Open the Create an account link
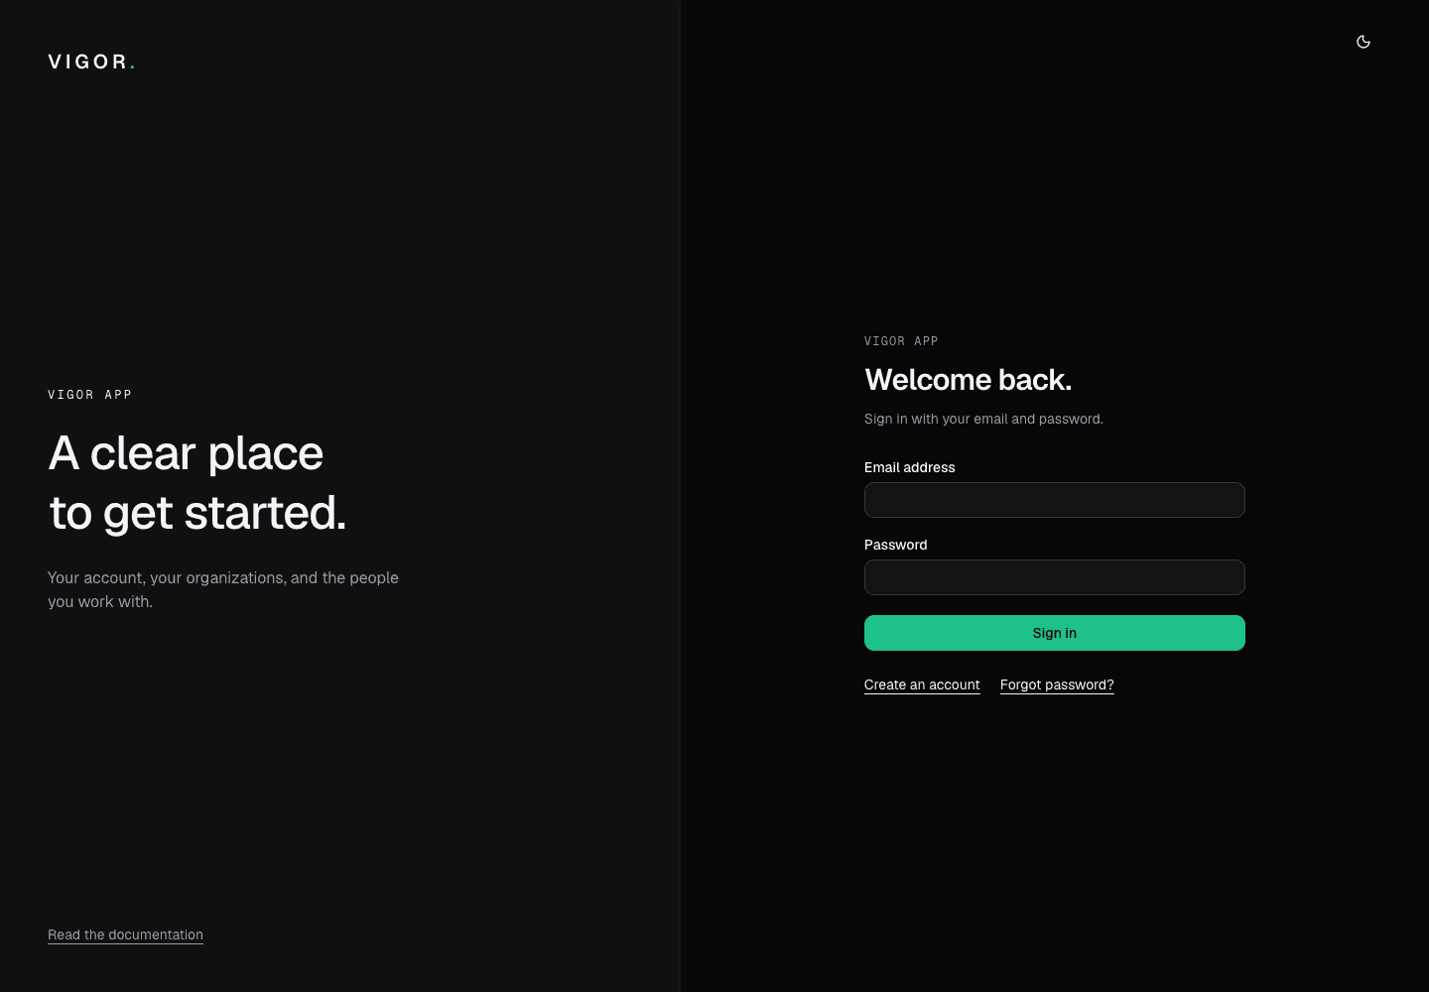Viewport: 1429px width, 992px height. pyautogui.click(x=922, y=684)
